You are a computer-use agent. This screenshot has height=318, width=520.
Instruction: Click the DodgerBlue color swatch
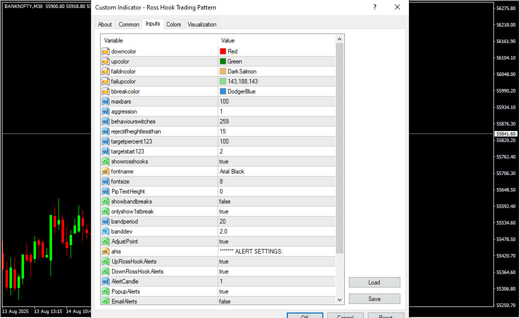pyautogui.click(x=223, y=91)
